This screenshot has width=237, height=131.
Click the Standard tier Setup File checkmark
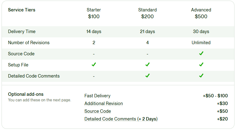point(148,65)
